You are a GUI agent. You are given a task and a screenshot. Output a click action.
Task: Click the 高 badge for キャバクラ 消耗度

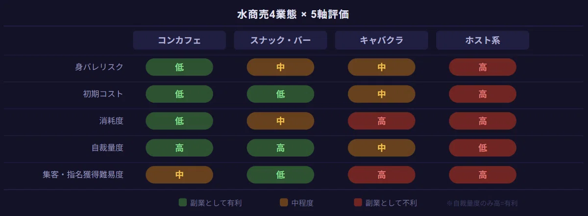point(382,121)
